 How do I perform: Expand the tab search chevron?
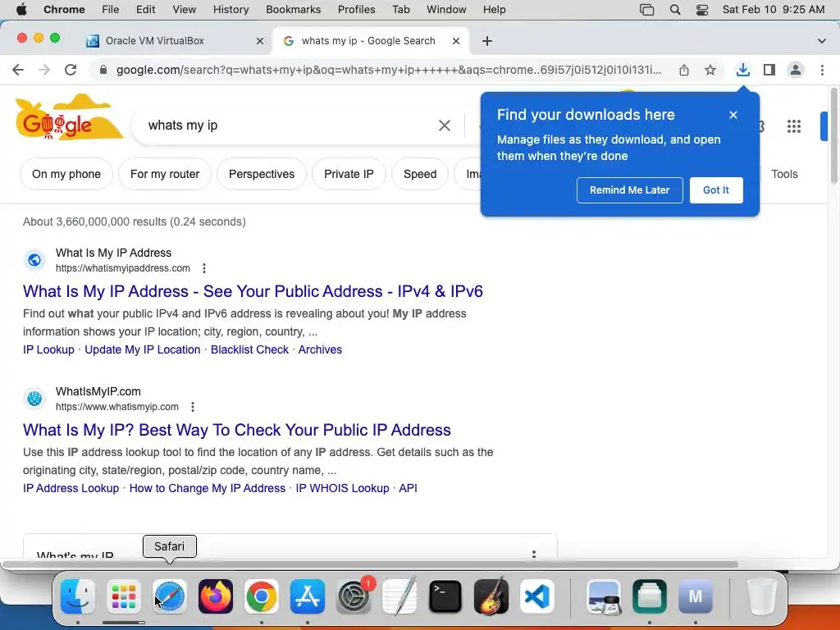(x=821, y=41)
